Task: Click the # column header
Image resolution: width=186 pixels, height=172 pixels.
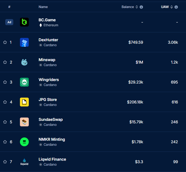Action: point(9,7)
